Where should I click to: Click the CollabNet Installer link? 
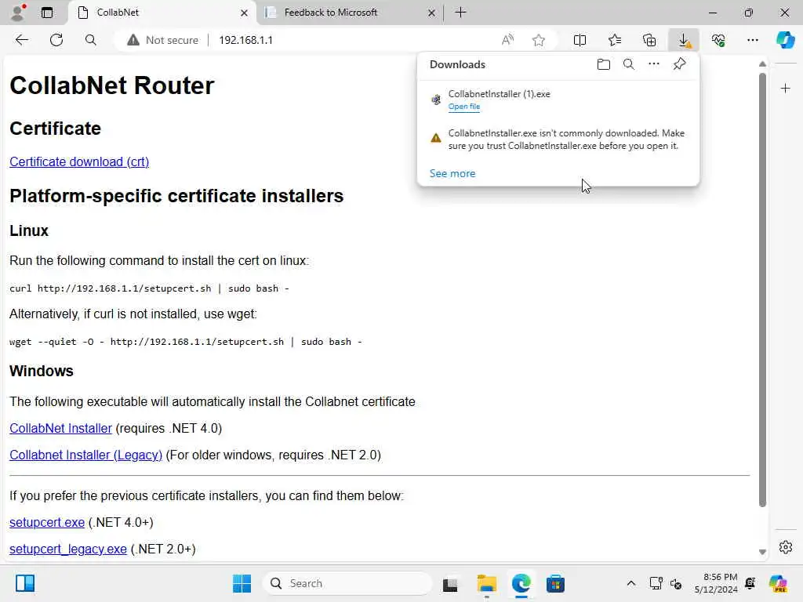click(x=60, y=429)
